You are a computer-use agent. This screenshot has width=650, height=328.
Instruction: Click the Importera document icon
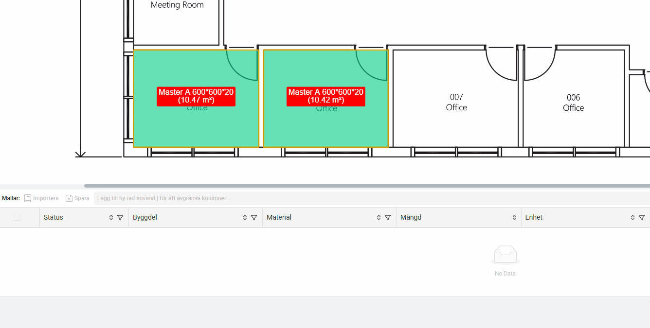tap(28, 198)
